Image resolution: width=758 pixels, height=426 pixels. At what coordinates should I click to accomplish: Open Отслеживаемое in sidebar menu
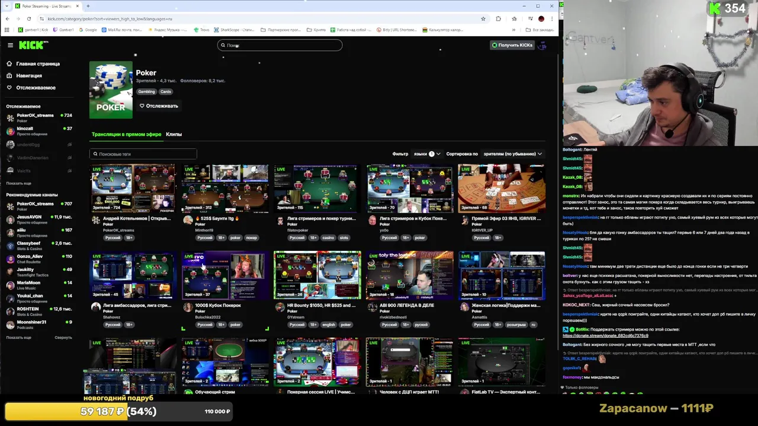[36, 88]
